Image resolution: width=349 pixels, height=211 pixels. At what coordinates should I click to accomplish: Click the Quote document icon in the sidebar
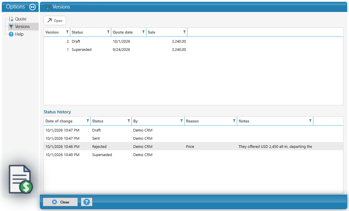[x=11, y=19]
